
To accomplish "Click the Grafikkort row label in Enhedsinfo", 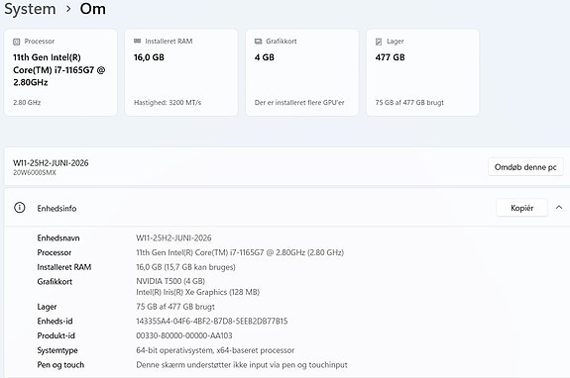I will pyautogui.click(x=55, y=281).
